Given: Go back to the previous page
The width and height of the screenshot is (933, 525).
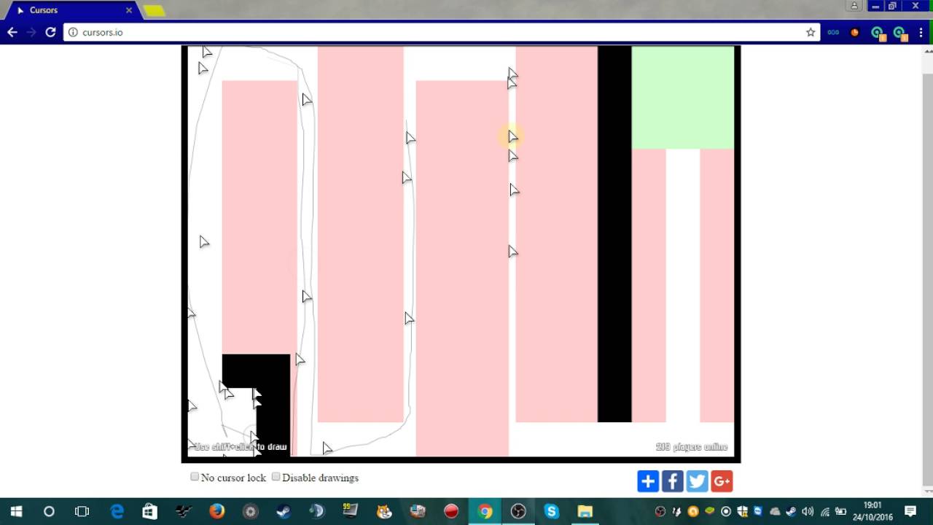Looking at the screenshot, I should [x=12, y=32].
